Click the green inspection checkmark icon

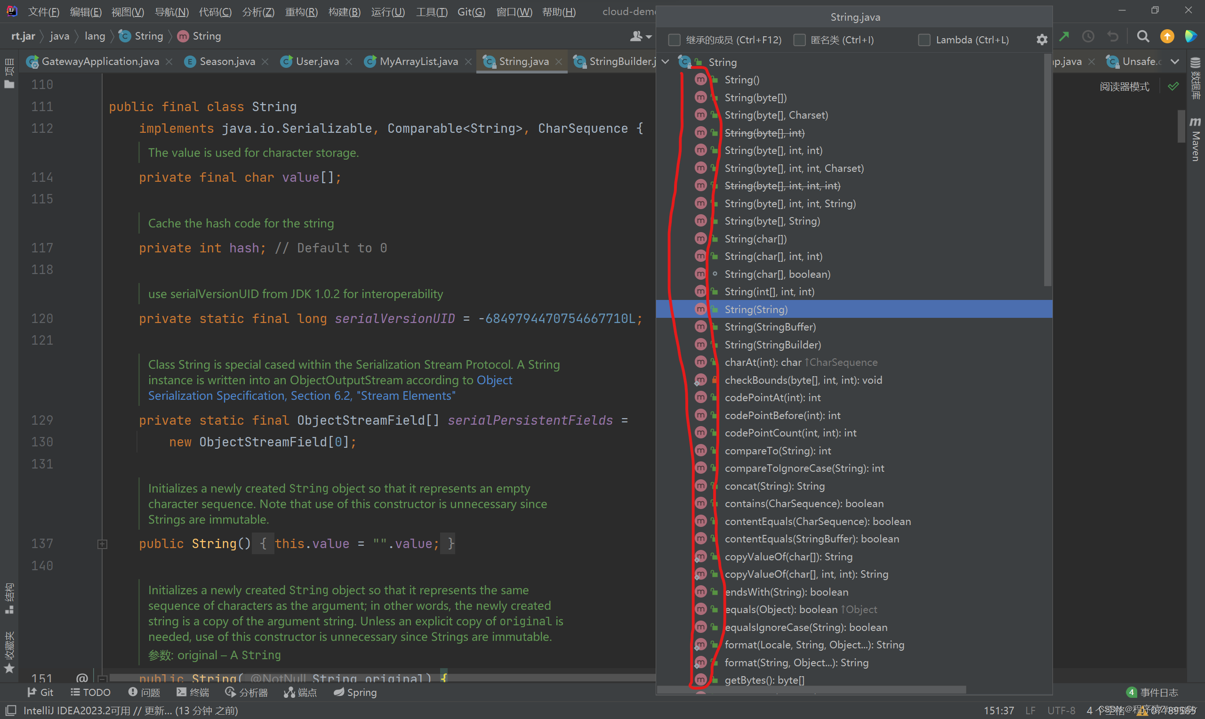click(x=1173, y=86)
